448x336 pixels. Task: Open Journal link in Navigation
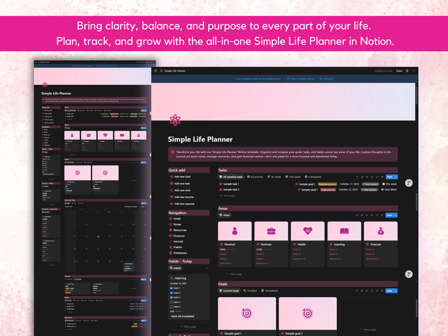(176, 242)
